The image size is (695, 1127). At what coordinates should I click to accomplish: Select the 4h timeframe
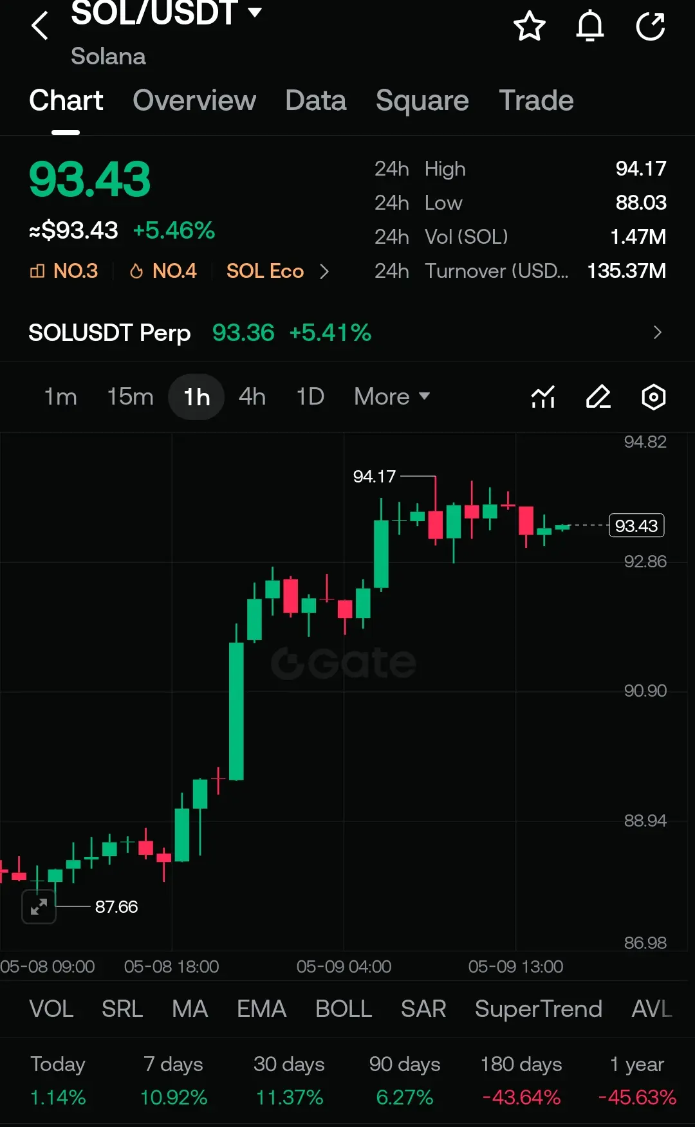point(252,397)
